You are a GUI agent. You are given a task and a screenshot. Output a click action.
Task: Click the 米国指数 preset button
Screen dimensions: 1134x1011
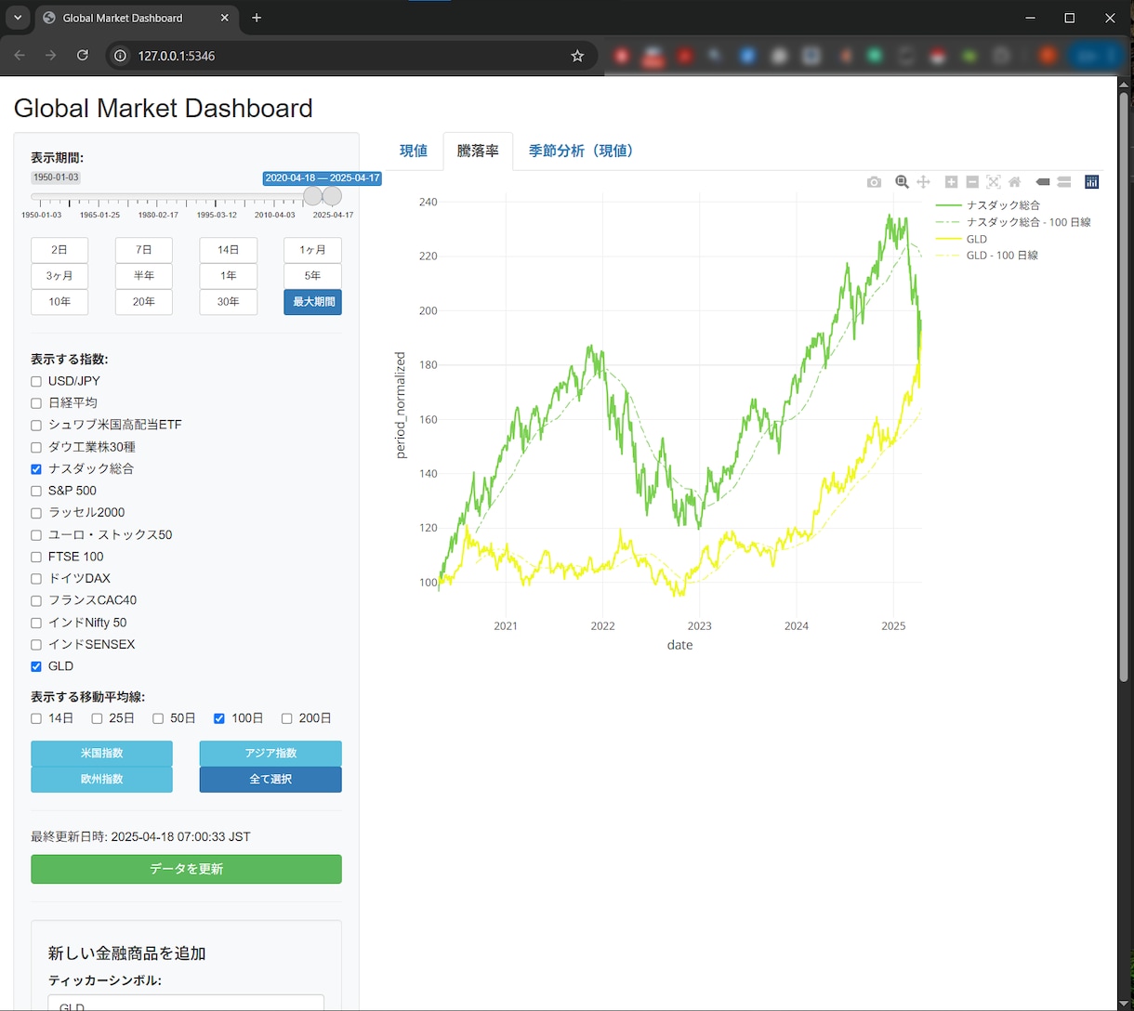(x=101, y=754)
